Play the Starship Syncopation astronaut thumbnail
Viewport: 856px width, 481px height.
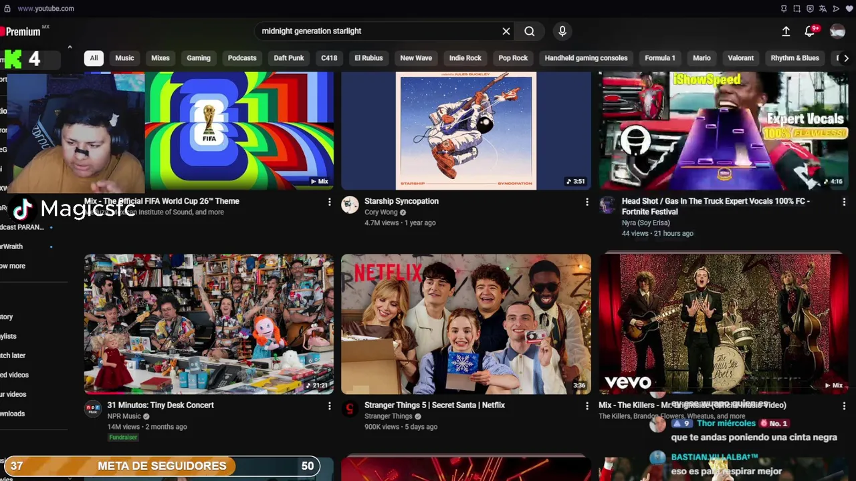[x=466, y=131]
